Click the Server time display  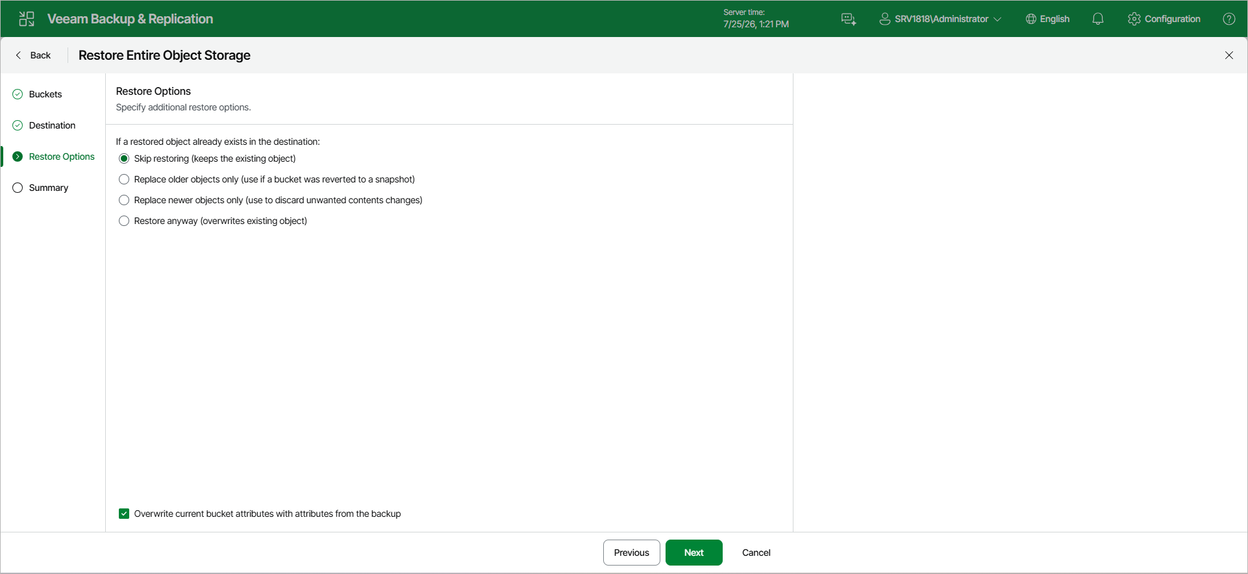[756, 18]
